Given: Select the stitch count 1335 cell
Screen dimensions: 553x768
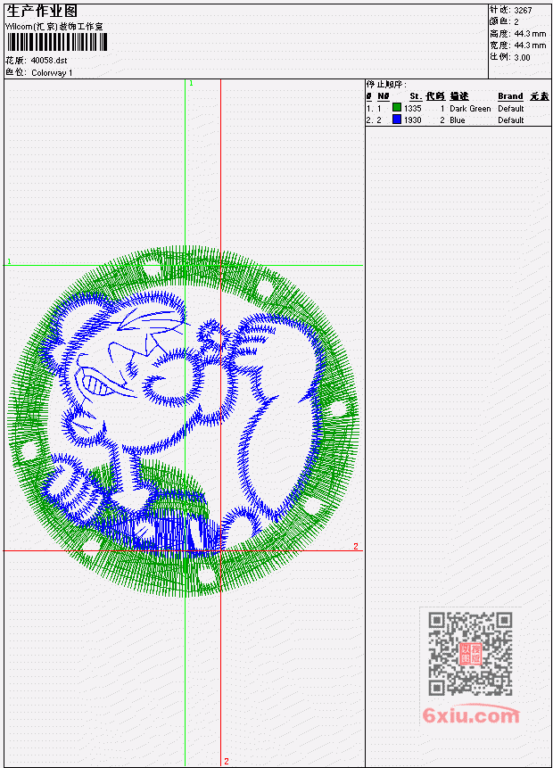Looking at the screenshot, I should point(412,108).
